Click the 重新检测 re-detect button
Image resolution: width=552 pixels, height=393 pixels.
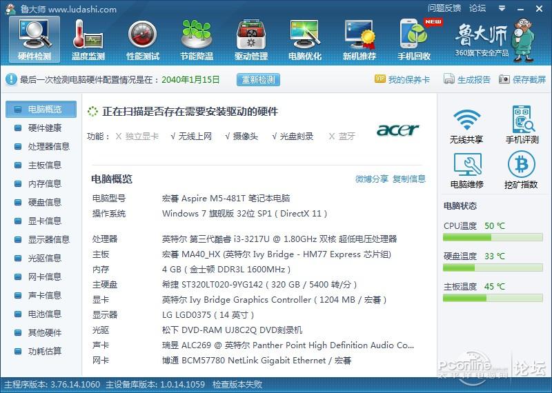coord(258,79)
